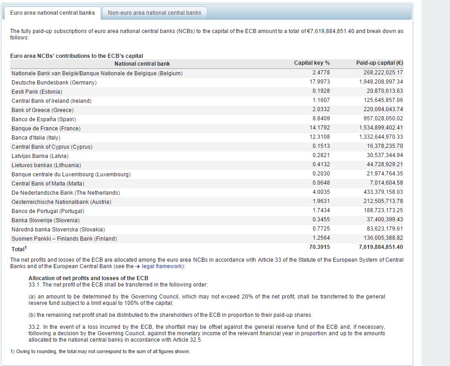Click Ireland's paid-up capital 125,645,857.06
This screenshot has height=366, width=450.
coord(383,100)
